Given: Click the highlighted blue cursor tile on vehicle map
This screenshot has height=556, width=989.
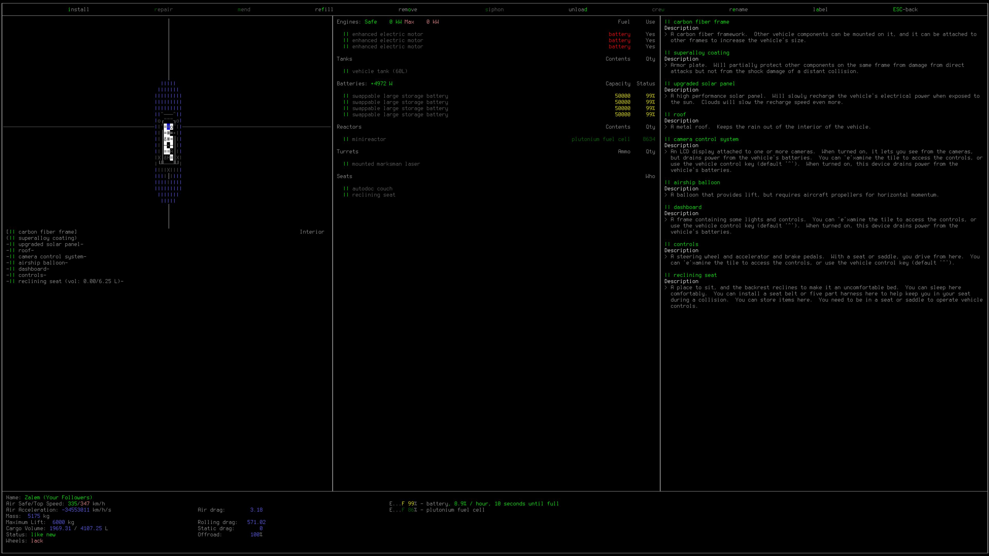Looking at the screenshot, I should coord(168,127).
